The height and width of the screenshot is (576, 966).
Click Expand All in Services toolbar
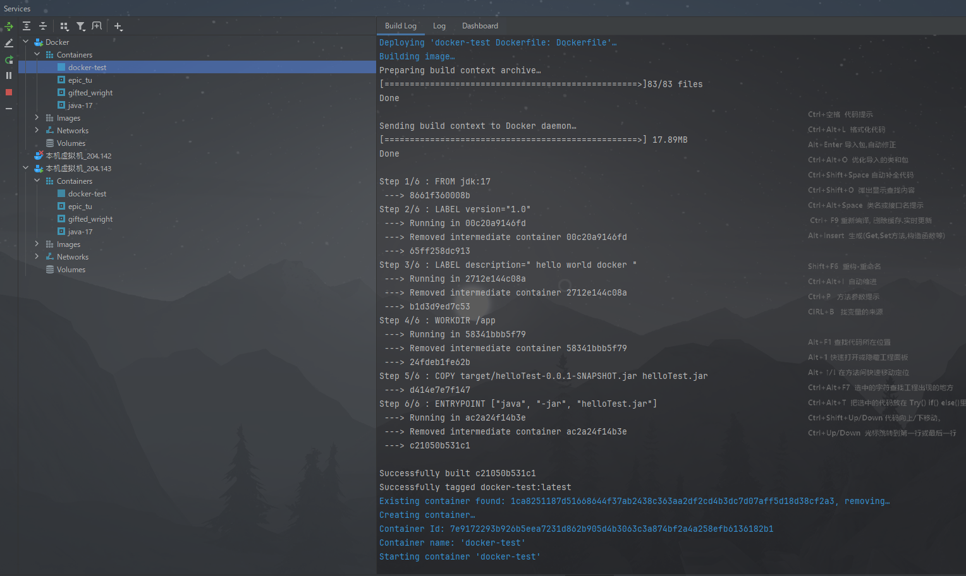27,26
